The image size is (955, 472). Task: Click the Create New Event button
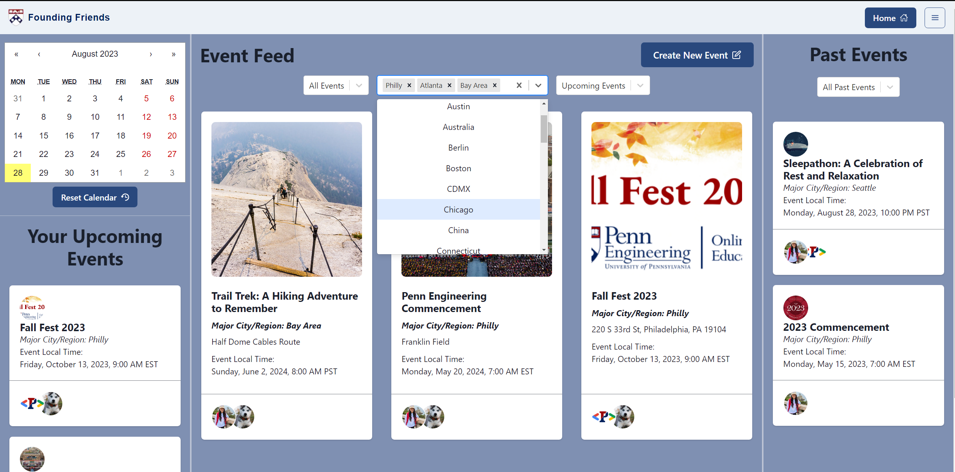click(697, 55)
